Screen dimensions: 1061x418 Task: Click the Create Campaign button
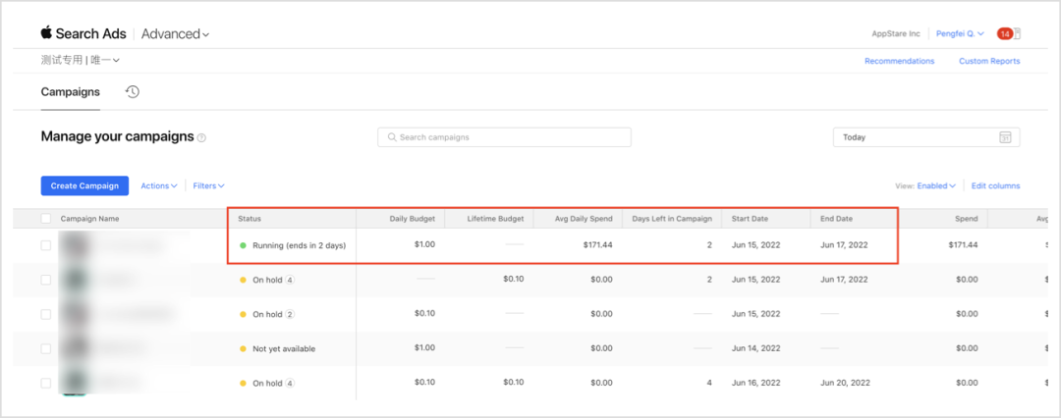[x=84, y=185]
